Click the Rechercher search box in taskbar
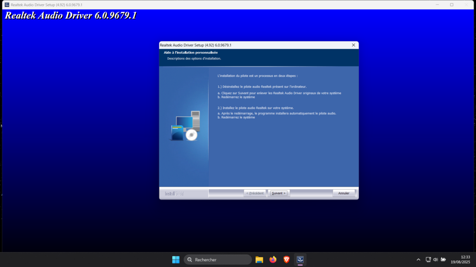This screenshot has width=476, height=267. (218, 259)
